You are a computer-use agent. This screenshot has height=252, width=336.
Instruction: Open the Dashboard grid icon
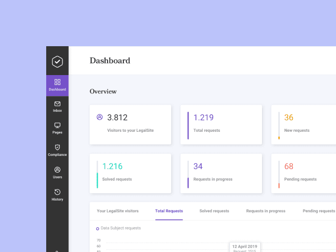click(x=57, y=82)
